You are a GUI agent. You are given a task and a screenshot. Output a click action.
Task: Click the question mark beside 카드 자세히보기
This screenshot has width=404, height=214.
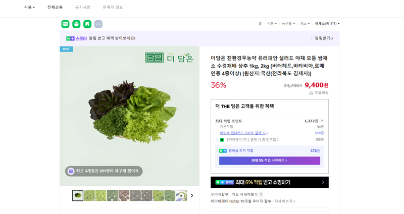pos(261,194)
